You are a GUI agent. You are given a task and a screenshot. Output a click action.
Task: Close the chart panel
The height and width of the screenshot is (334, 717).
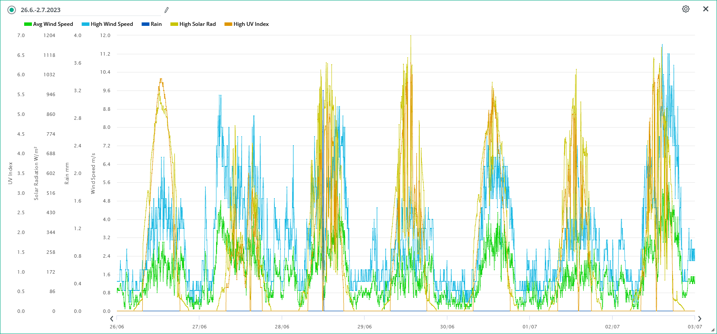pyautogui.click(x=706, y=9)
